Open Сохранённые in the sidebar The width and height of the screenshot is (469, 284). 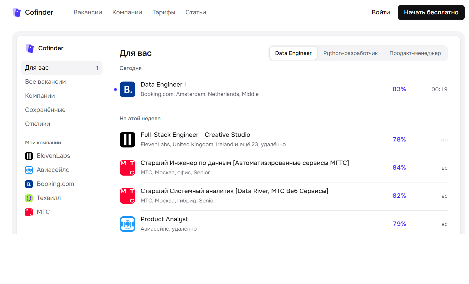click(45, 110)
